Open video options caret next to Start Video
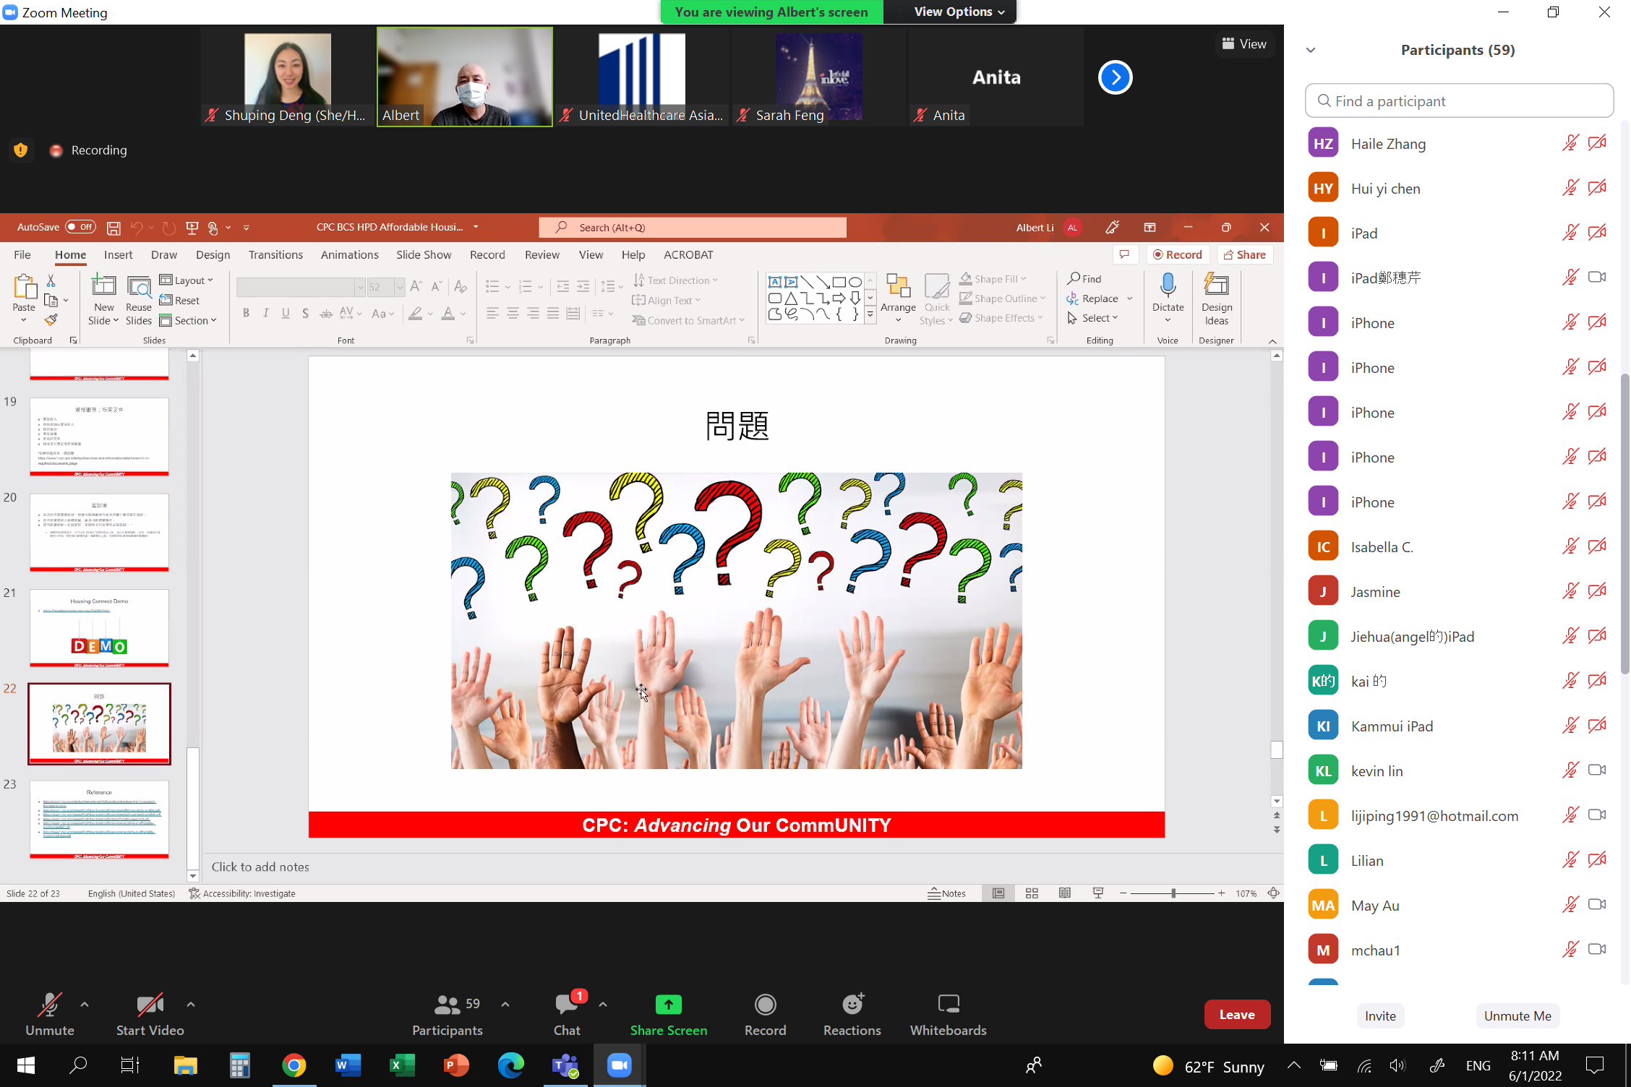The image size is (1631, 1087). point(191,1004)
